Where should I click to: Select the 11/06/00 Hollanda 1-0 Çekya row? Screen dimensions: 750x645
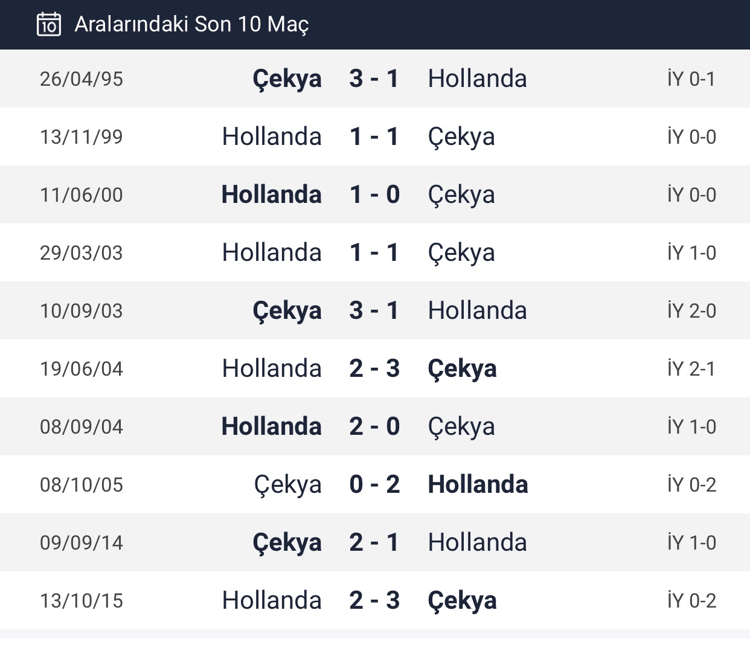pos(375,194)
